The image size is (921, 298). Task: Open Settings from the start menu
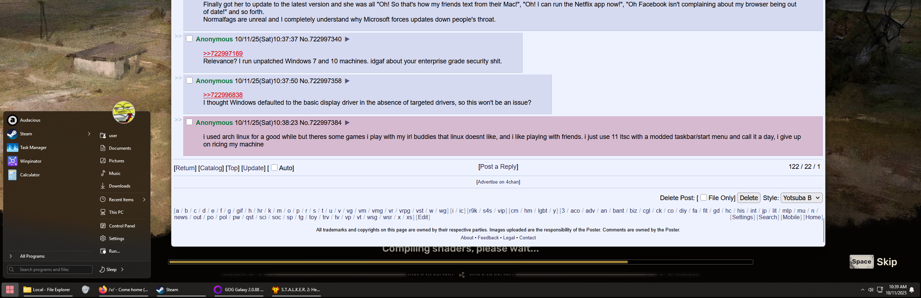point(123,239)
